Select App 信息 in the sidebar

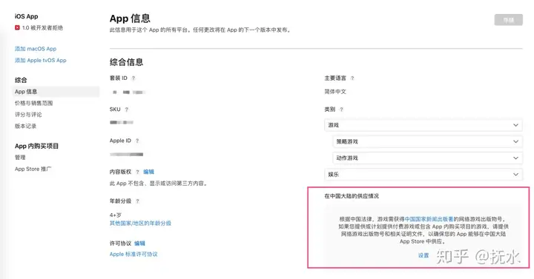coord(56,92)
